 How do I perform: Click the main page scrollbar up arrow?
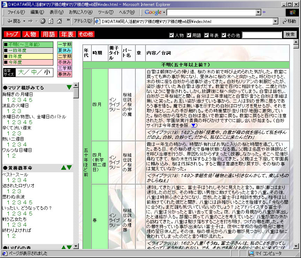pos(296,42)
